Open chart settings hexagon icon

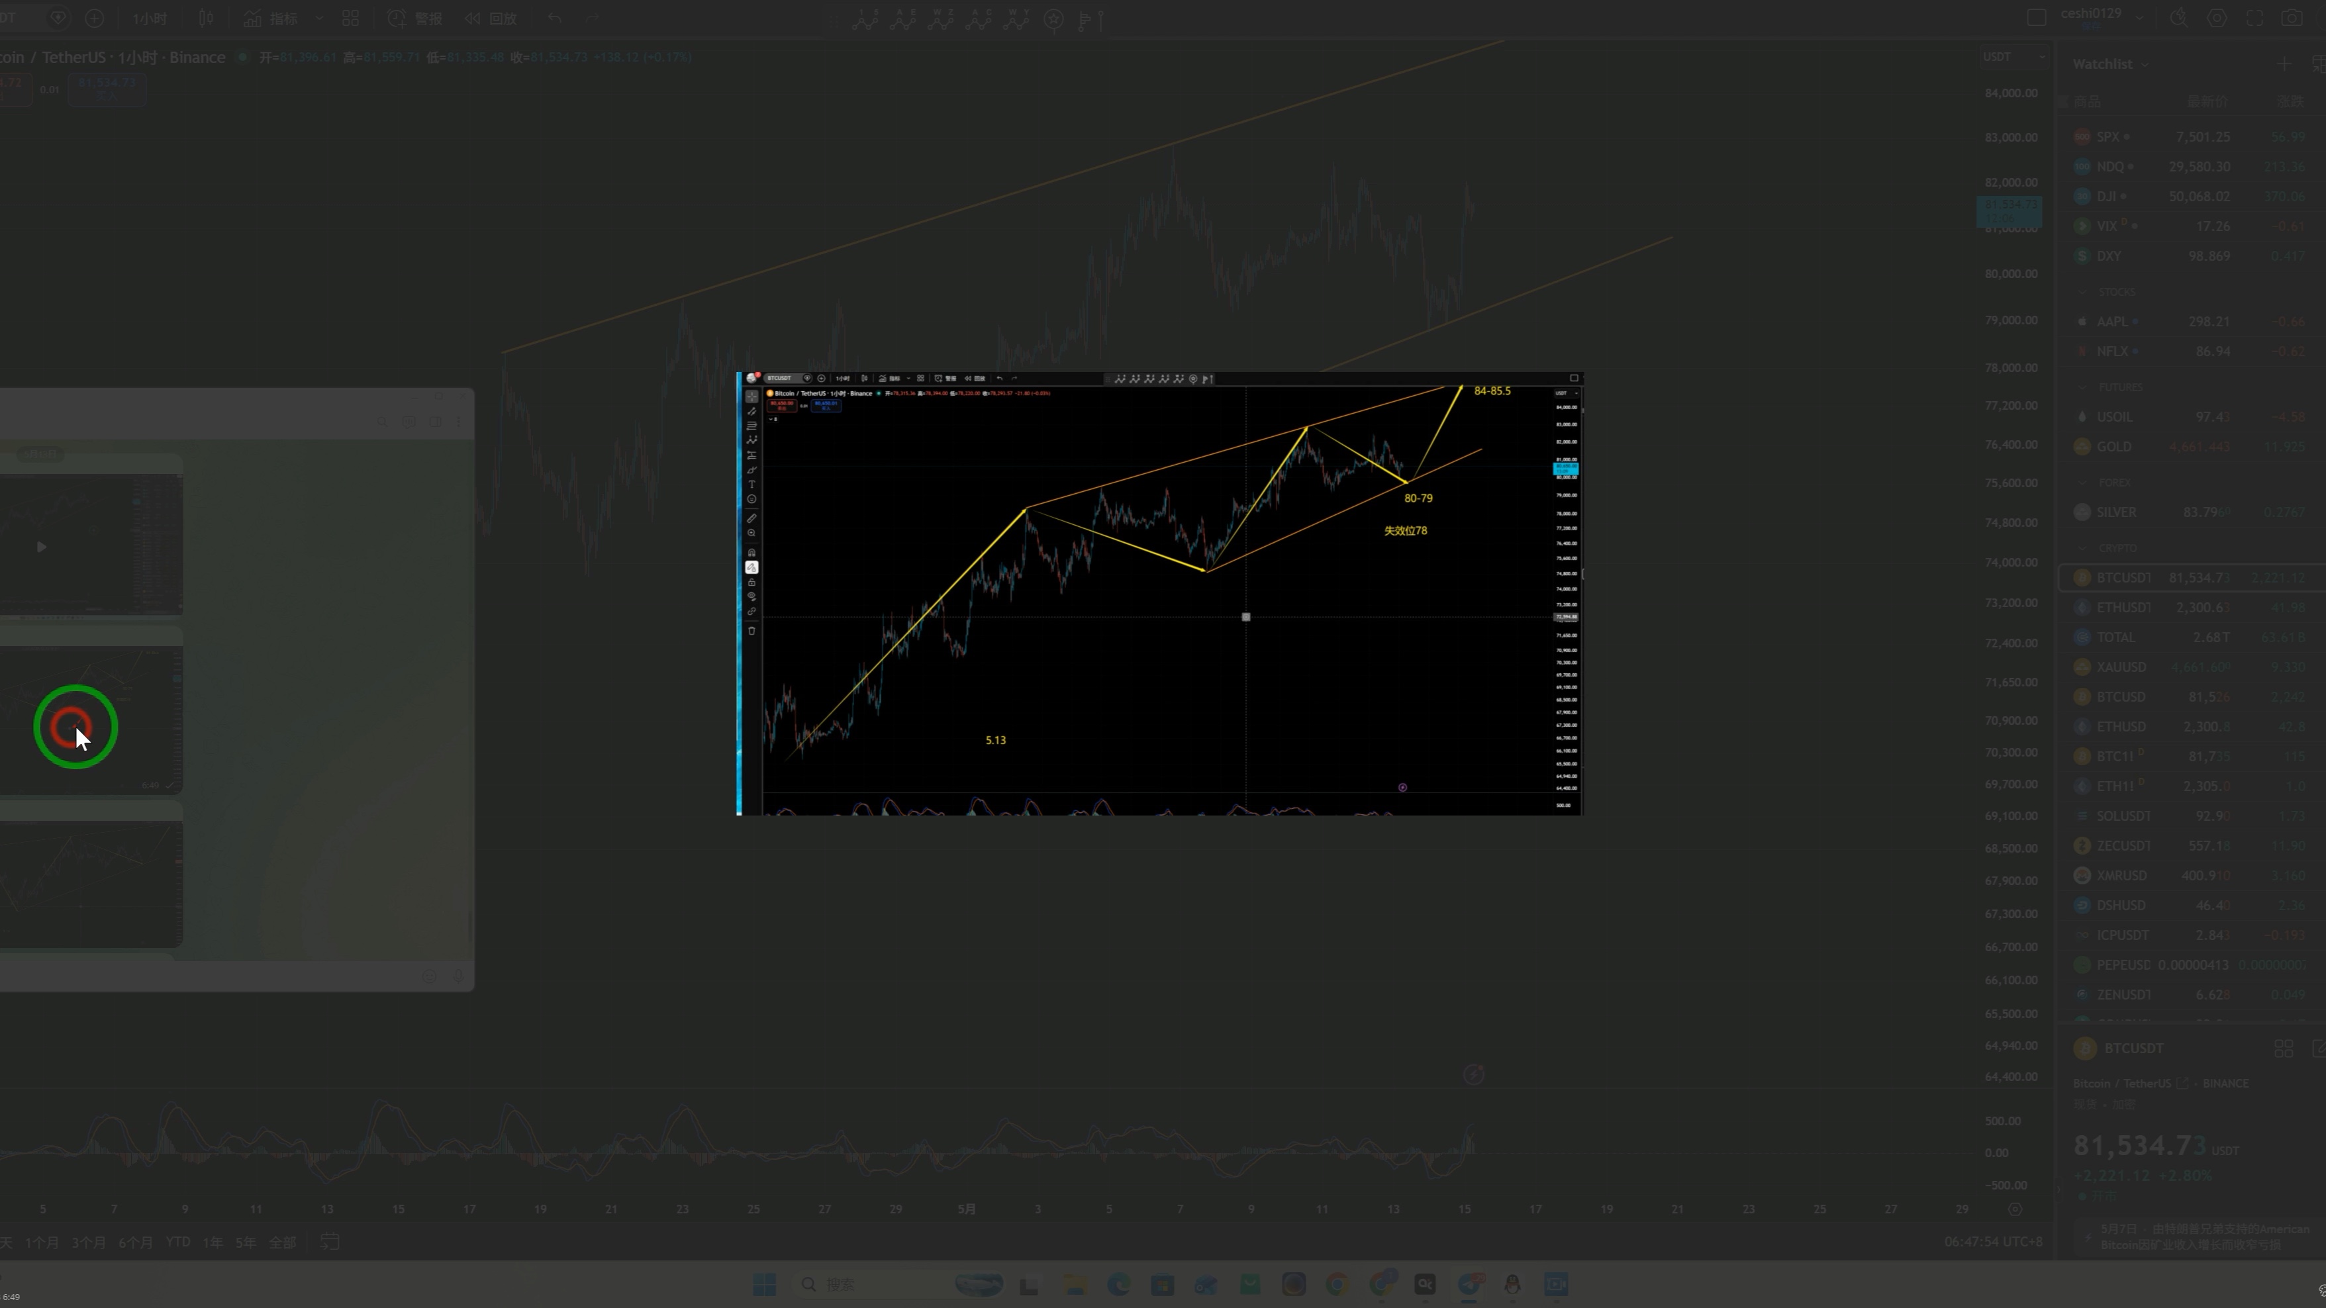click(2217, 17)
